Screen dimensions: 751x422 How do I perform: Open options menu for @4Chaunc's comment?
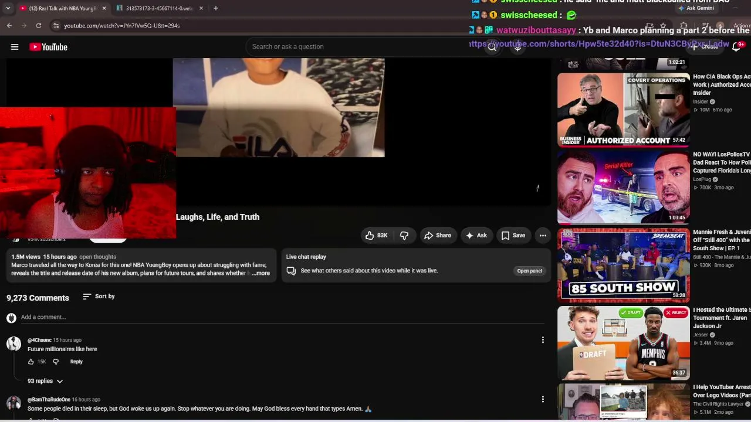(x=543, y=340)
